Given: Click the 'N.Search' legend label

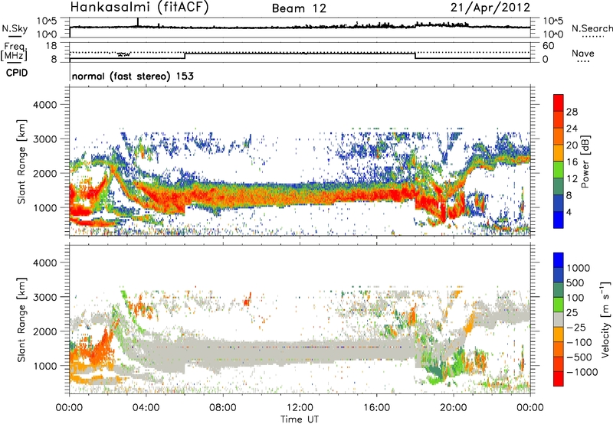Looking at the screenshot, I should [x=592, y=28].
